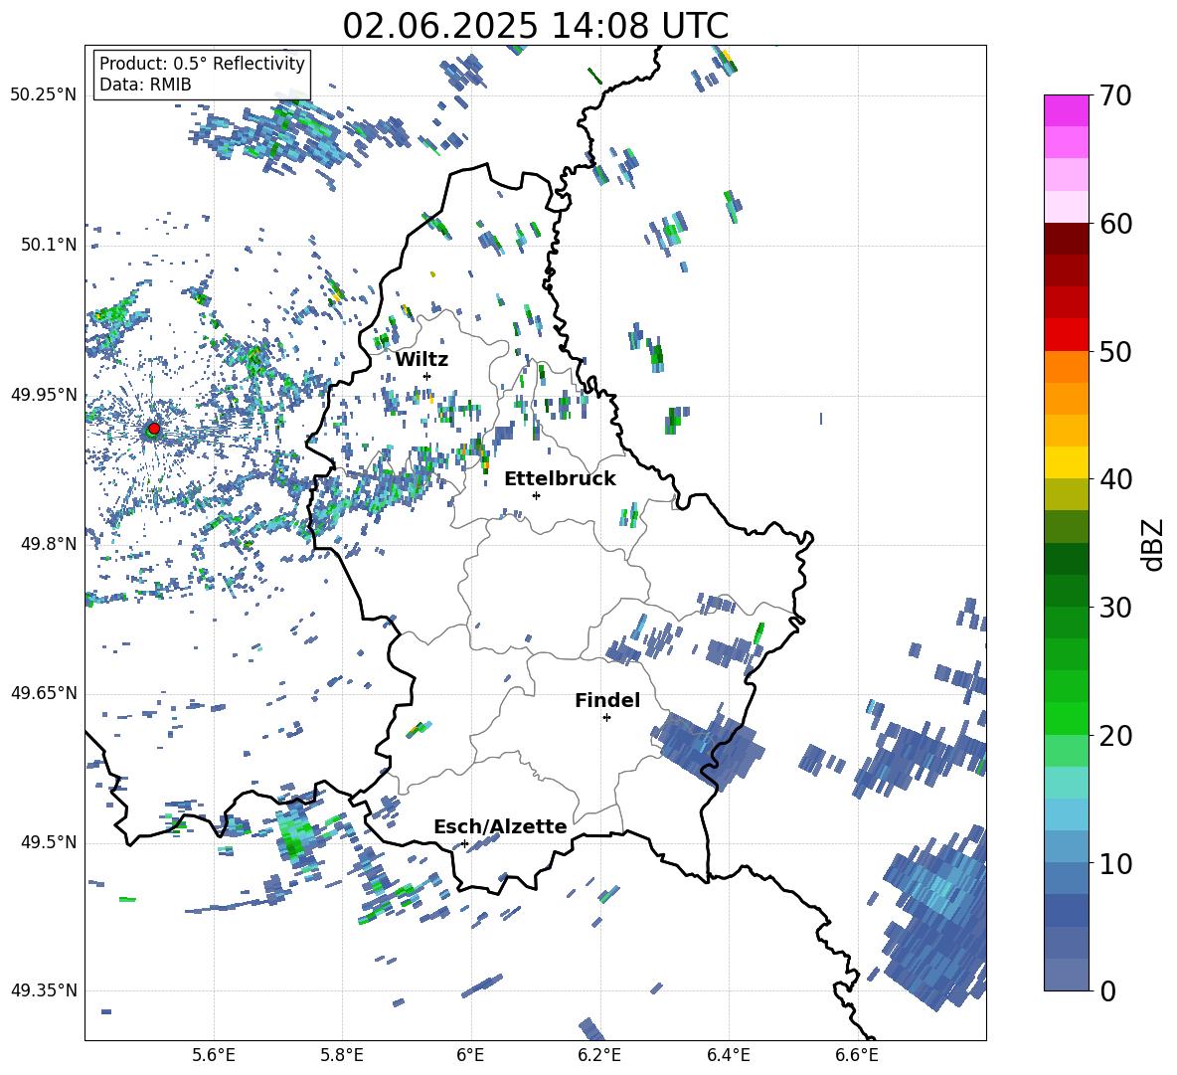Click the 'Data: RMIB' text
Viewport: 1177px width, 1075px height.
145,85
